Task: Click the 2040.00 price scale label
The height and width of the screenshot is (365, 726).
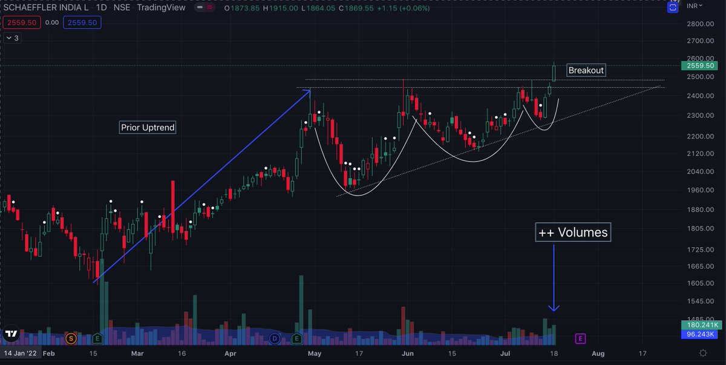Action: (701, 171)
